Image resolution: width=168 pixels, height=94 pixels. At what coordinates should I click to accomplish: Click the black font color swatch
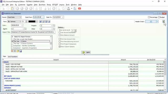(x=32, y=21)
